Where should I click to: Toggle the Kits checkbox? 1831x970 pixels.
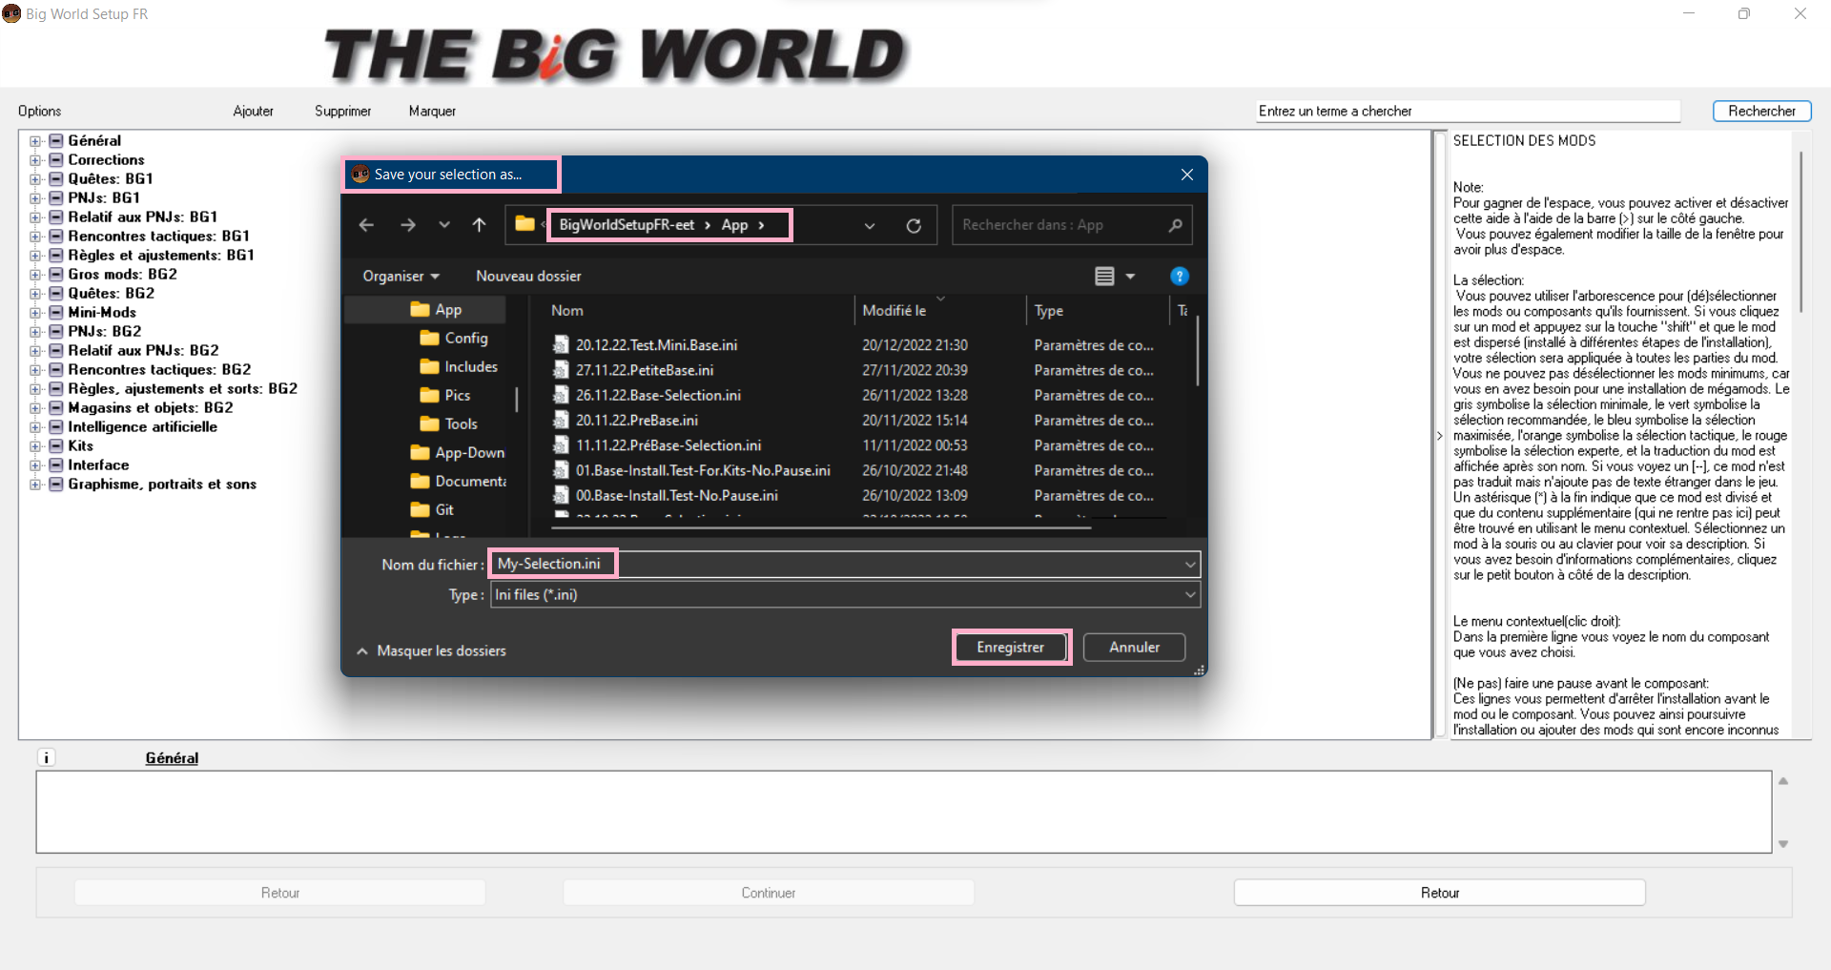[x=55, y=446]
